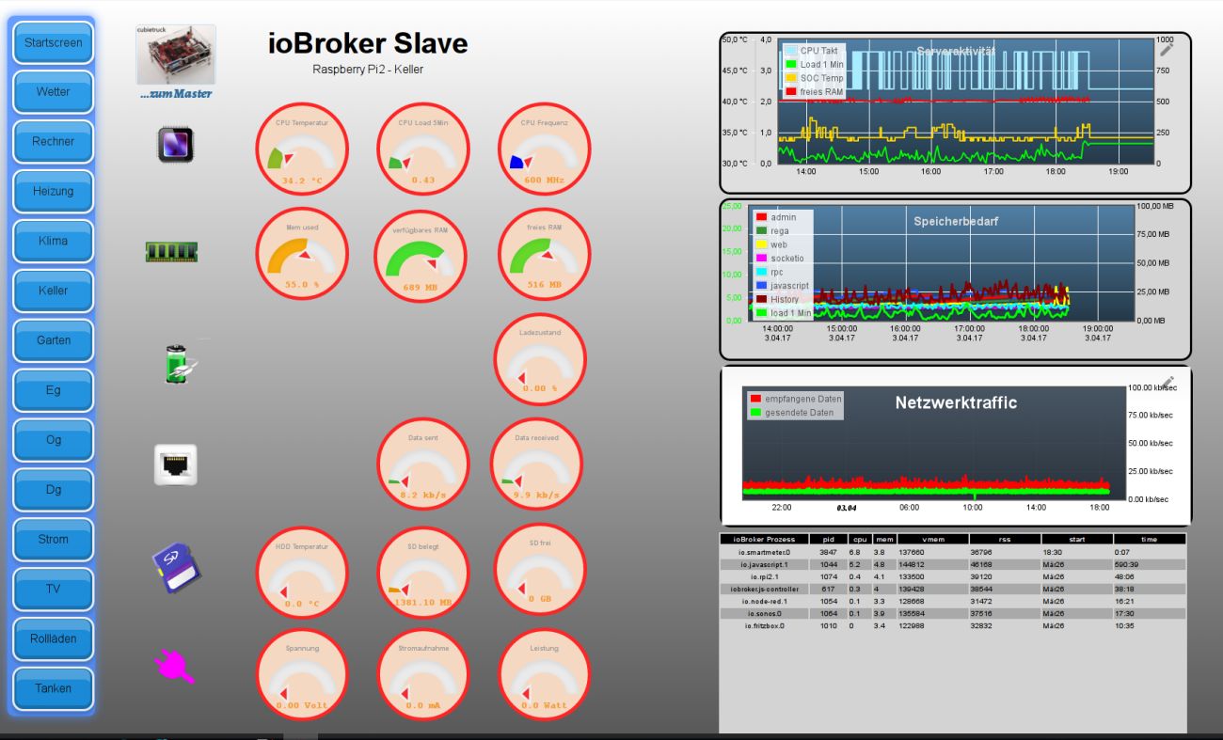This screenshot has height=740, width=1223.
Task: Click the RAM memory module icon
Action: [x=171, y=251]
